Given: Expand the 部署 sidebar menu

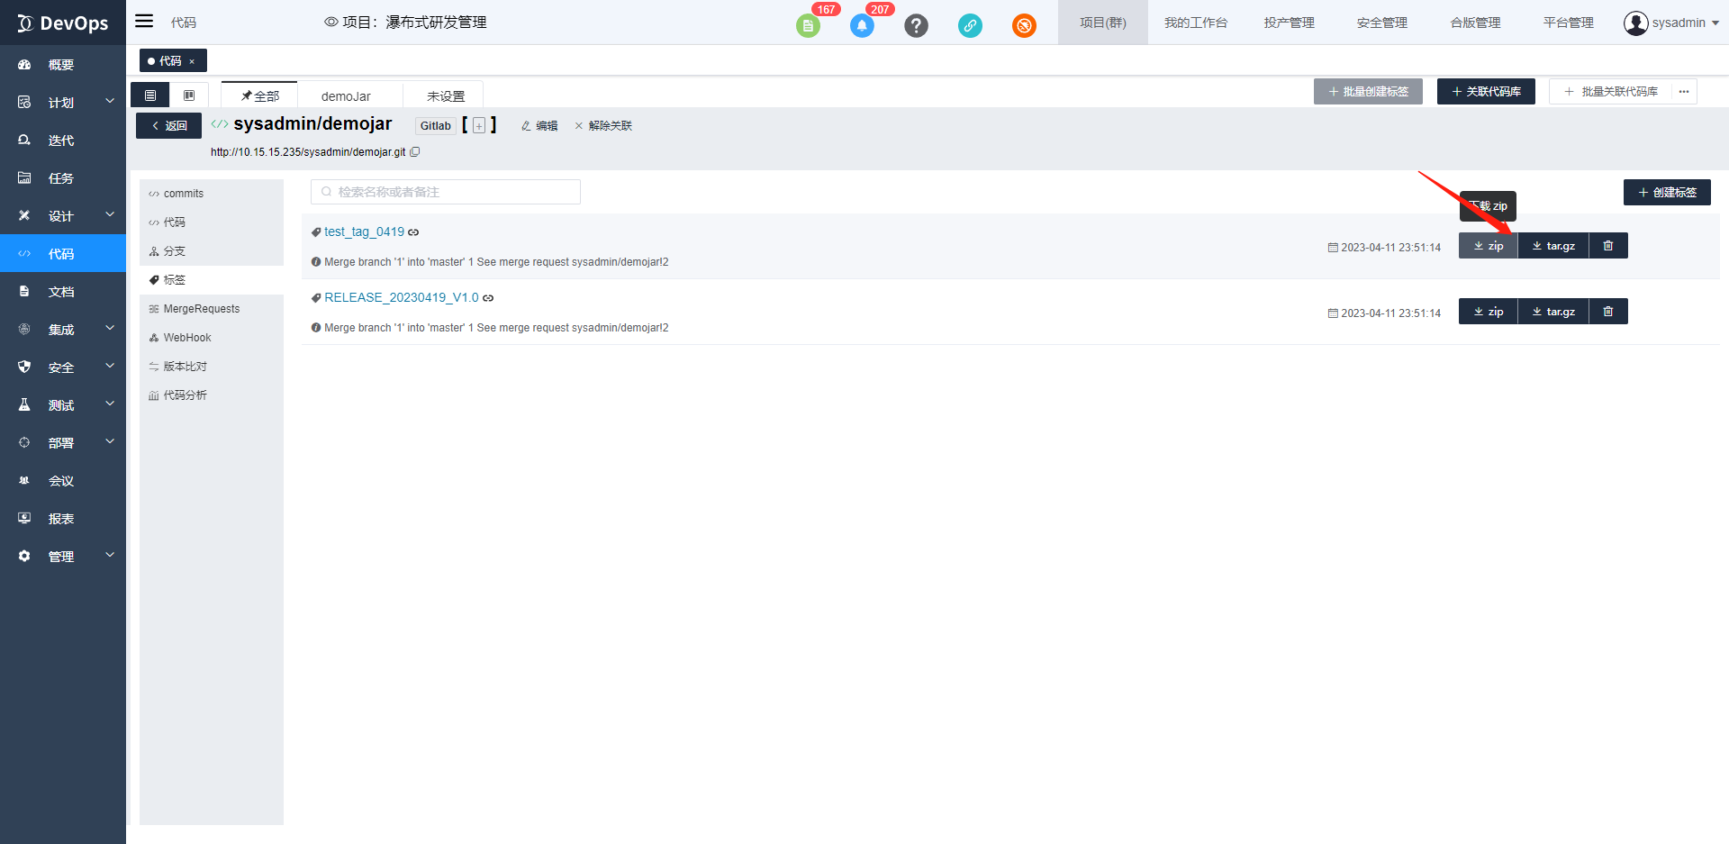Looking at the screenshot, I should coord(63,443).
